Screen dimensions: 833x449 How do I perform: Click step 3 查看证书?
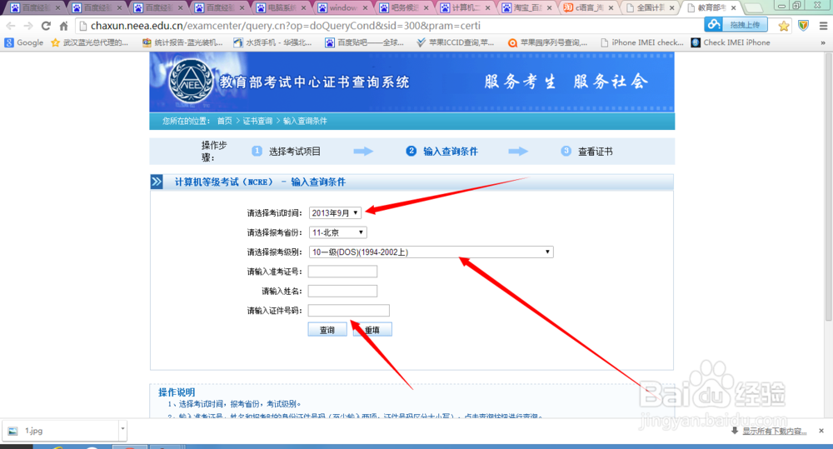coord(587,152)
